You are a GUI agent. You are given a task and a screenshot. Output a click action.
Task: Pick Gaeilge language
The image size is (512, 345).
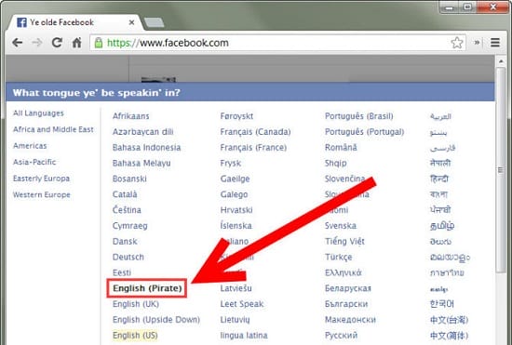(x=236, y=179)
